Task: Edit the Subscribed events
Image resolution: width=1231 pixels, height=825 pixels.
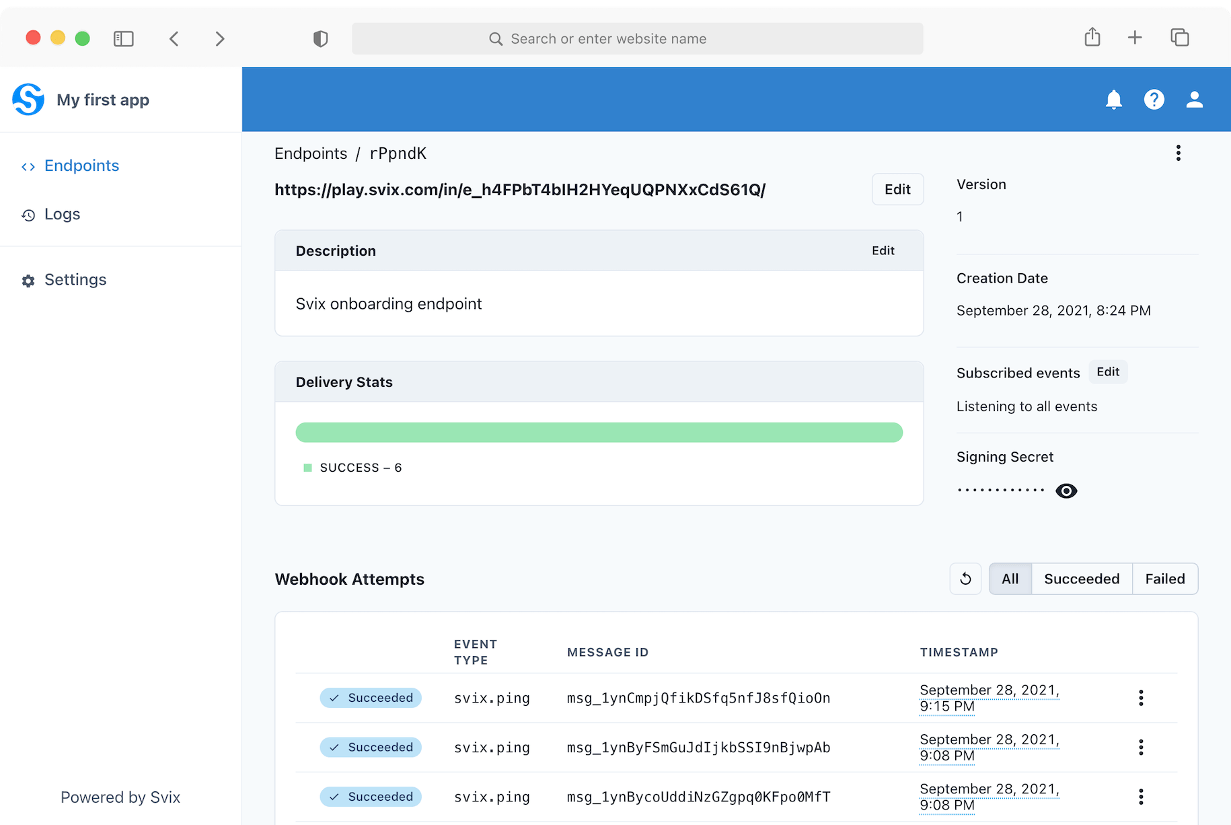Action: 1108,372
